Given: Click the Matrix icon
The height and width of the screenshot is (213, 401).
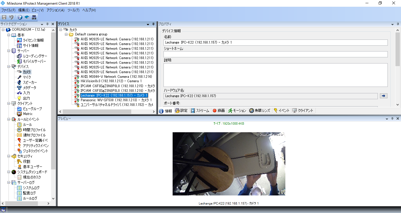Looking at the screenshot, I should coord(19,114).
